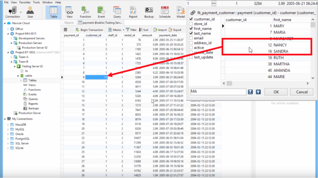
Task: Open the Query toolbar icon
Action: point(117,12)
